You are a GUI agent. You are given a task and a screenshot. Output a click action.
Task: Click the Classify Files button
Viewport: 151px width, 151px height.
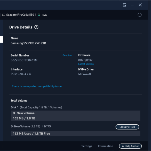click(x=127, y=127)
